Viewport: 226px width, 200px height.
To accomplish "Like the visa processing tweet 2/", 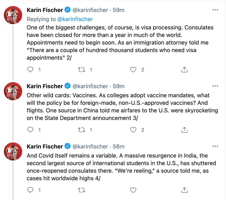I will [133, 69].
